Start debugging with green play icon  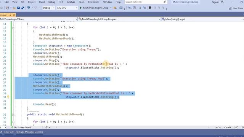click(x=81, y=8)
